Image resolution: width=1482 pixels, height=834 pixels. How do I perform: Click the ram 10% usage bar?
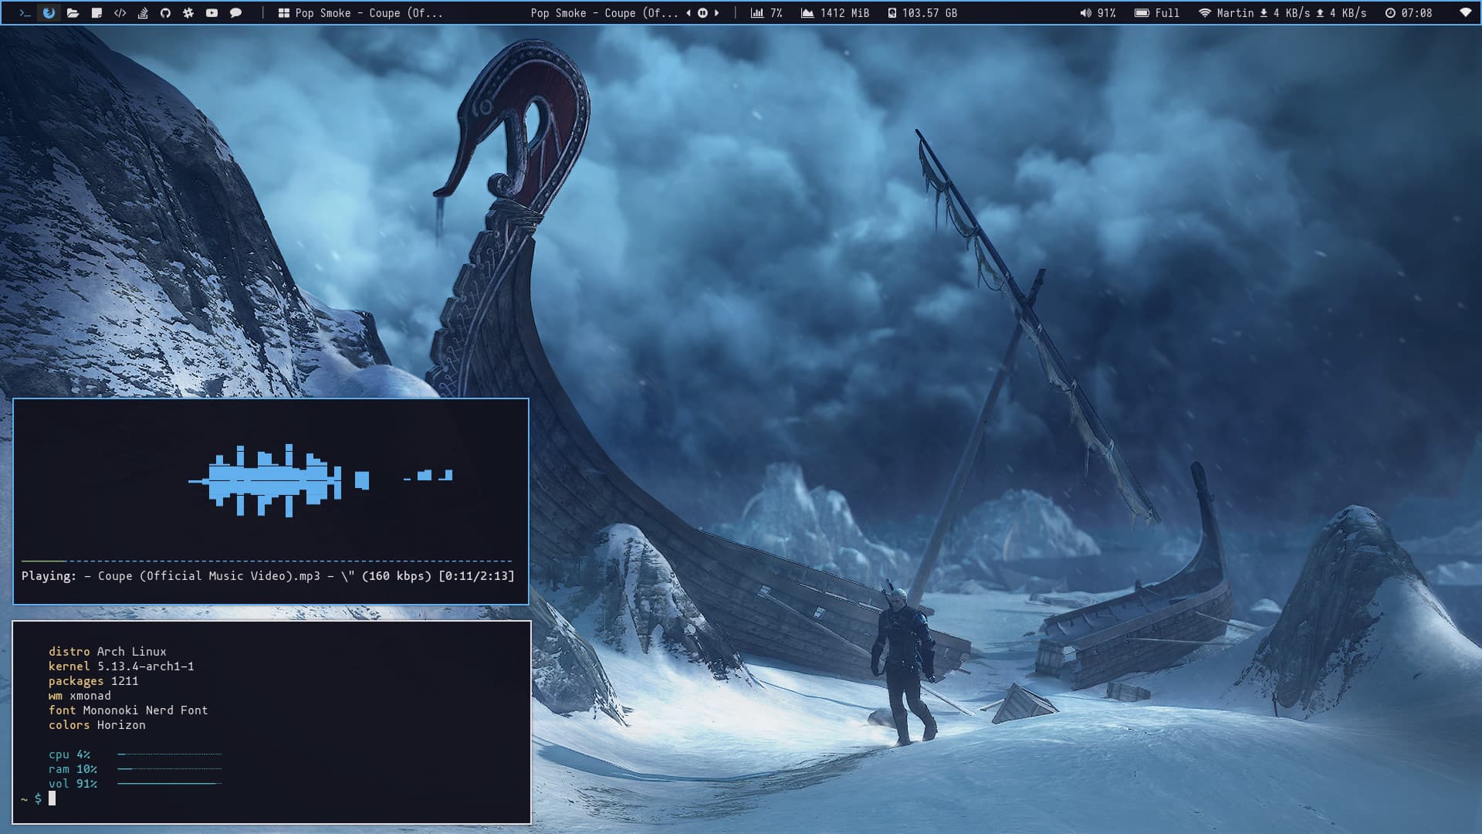[170, 769]
